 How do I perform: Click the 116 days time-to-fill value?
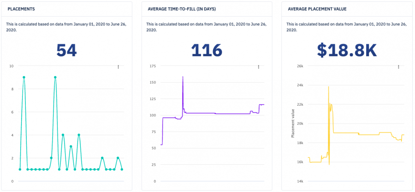click(x=207, y=50)
